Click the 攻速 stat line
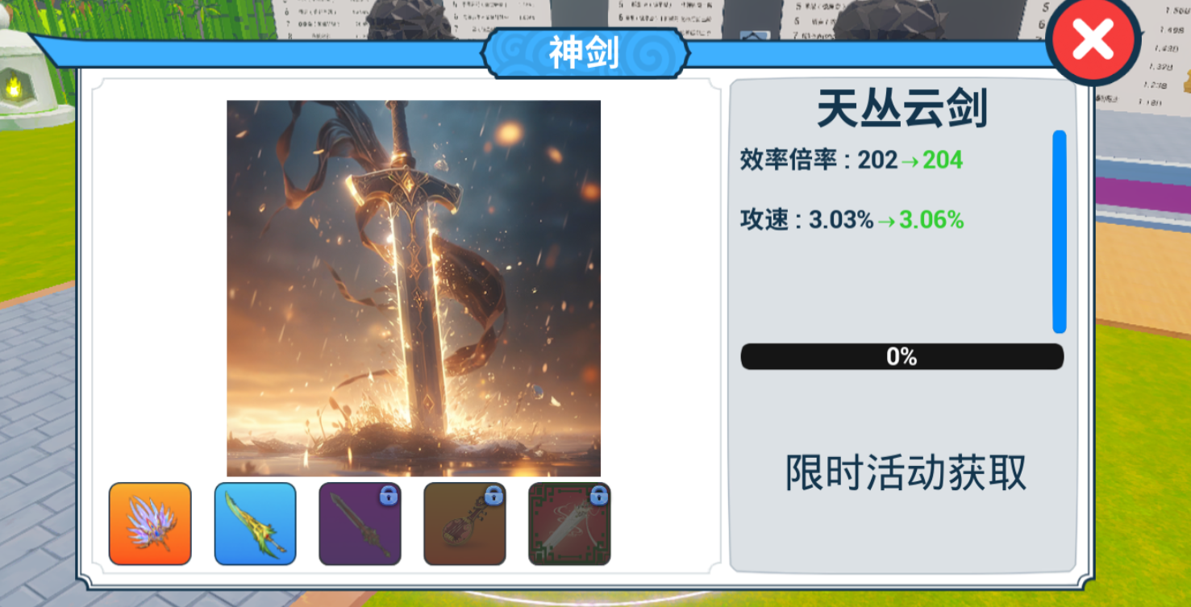This screenshot has width=1191, height=607. [x=852, y=220]
